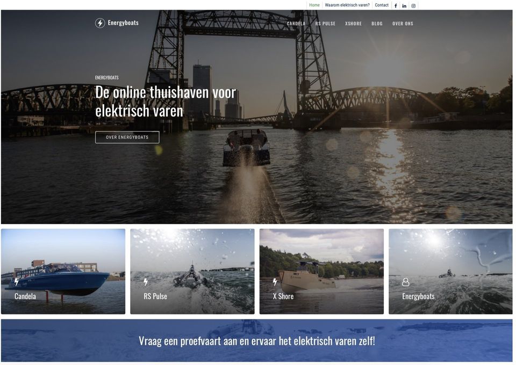516x365 pixels.
Task: Open the RS Pulse menu item
Action: pos(325,24)
